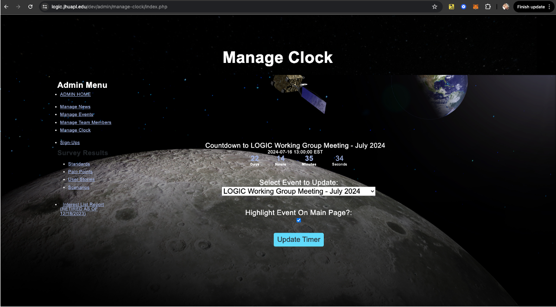The image size is (556, 307).
Task: Open Manage Team Members in admin menu
Action: [85, 123]
